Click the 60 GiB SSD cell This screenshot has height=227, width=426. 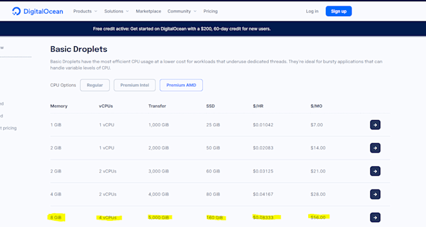pyautogui.click(x=213, y=171)
